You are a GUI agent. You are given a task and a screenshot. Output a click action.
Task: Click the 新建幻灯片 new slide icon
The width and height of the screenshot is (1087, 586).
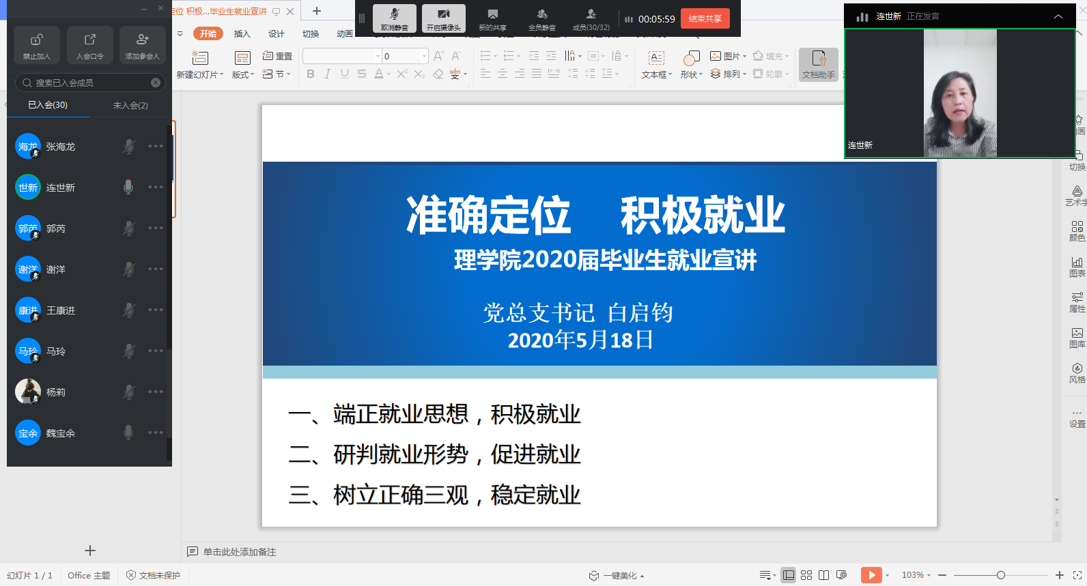coord(199,58)
